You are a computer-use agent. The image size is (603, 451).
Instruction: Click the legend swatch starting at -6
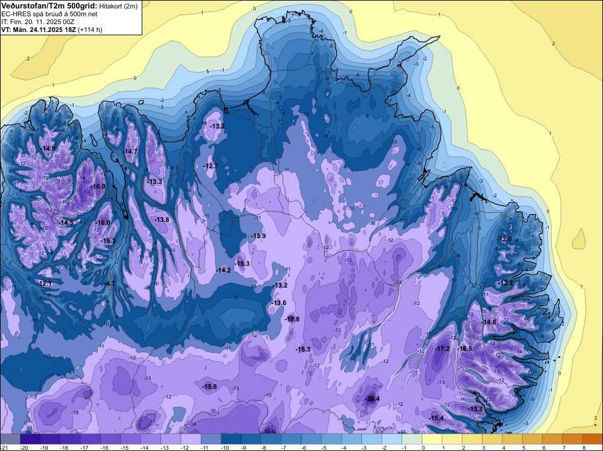pos(312,439)
